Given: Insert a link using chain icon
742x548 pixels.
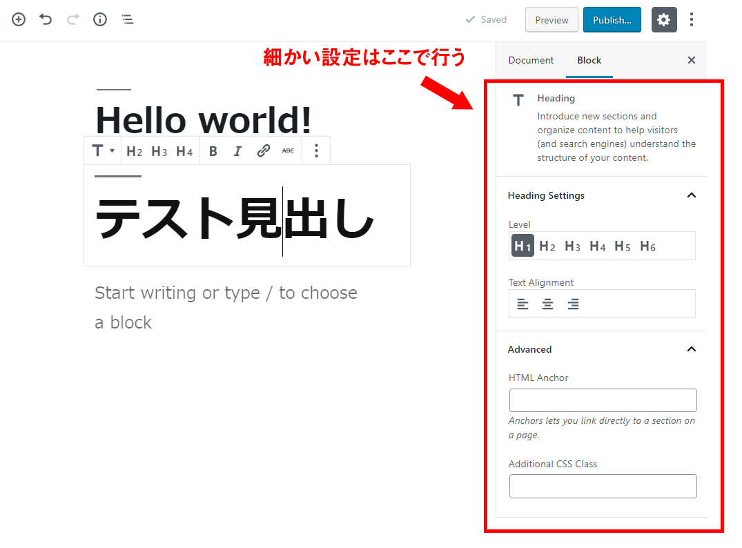Looking at the screenshot, I should [263, 151].
